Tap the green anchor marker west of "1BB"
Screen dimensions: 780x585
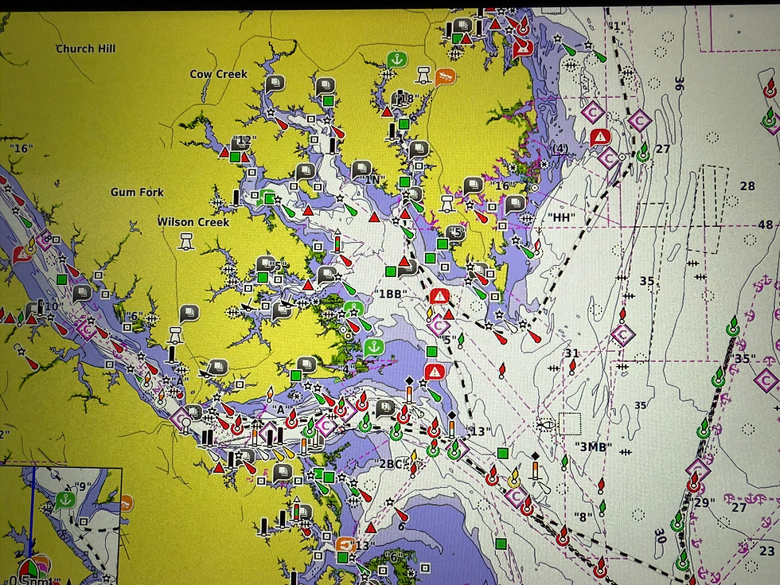pyautogui.click(x=353, y=309)
